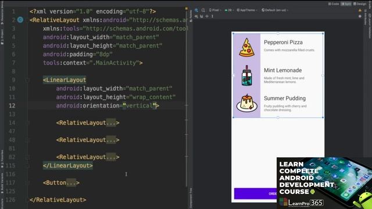Switch to the Design view tab

click(x=360, y=4)
